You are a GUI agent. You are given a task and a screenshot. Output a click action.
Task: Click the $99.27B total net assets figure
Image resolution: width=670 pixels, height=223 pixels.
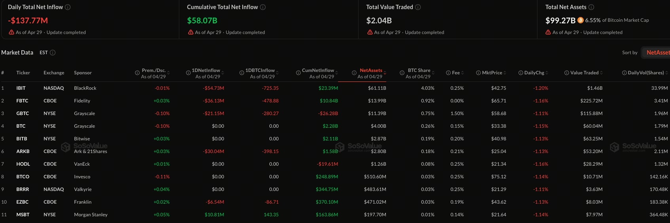point(560,21)
